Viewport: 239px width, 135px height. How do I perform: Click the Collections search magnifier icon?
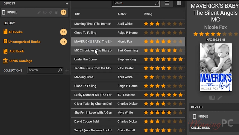tap(60, 70)
